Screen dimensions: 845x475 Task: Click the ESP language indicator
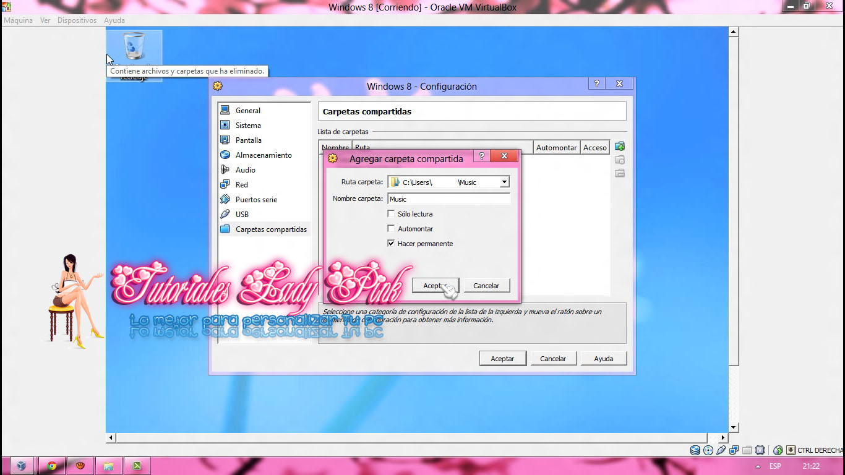click(x=775, y=466)
